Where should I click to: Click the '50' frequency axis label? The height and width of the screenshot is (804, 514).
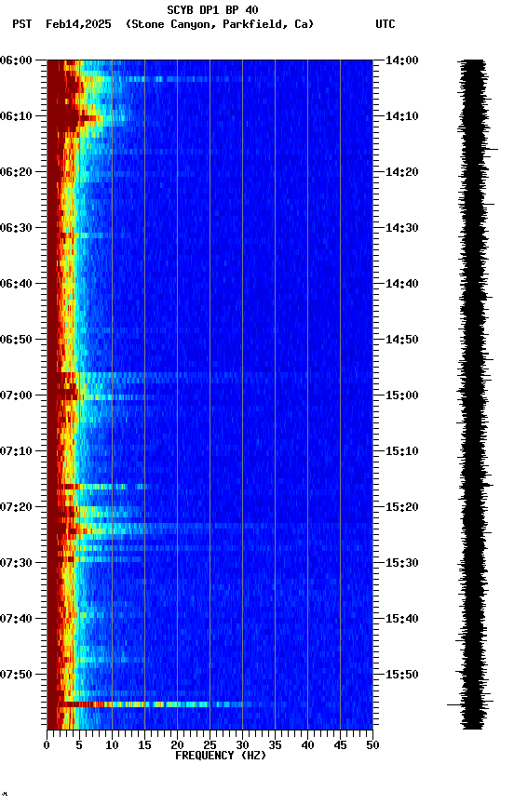(373, 745)
